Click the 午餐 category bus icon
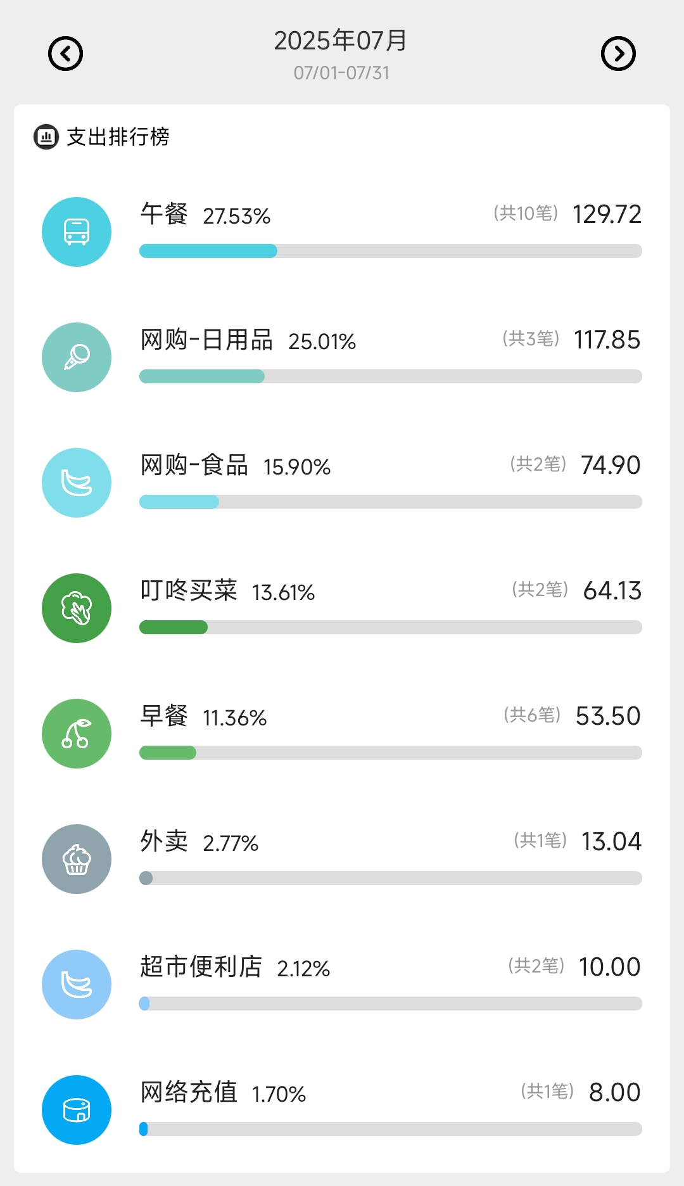The width and height of the screenshot is (684, 1186). pyautogui.click(x=77, y=232)
